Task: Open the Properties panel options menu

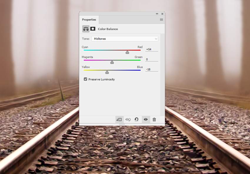Action: [161, 20]
